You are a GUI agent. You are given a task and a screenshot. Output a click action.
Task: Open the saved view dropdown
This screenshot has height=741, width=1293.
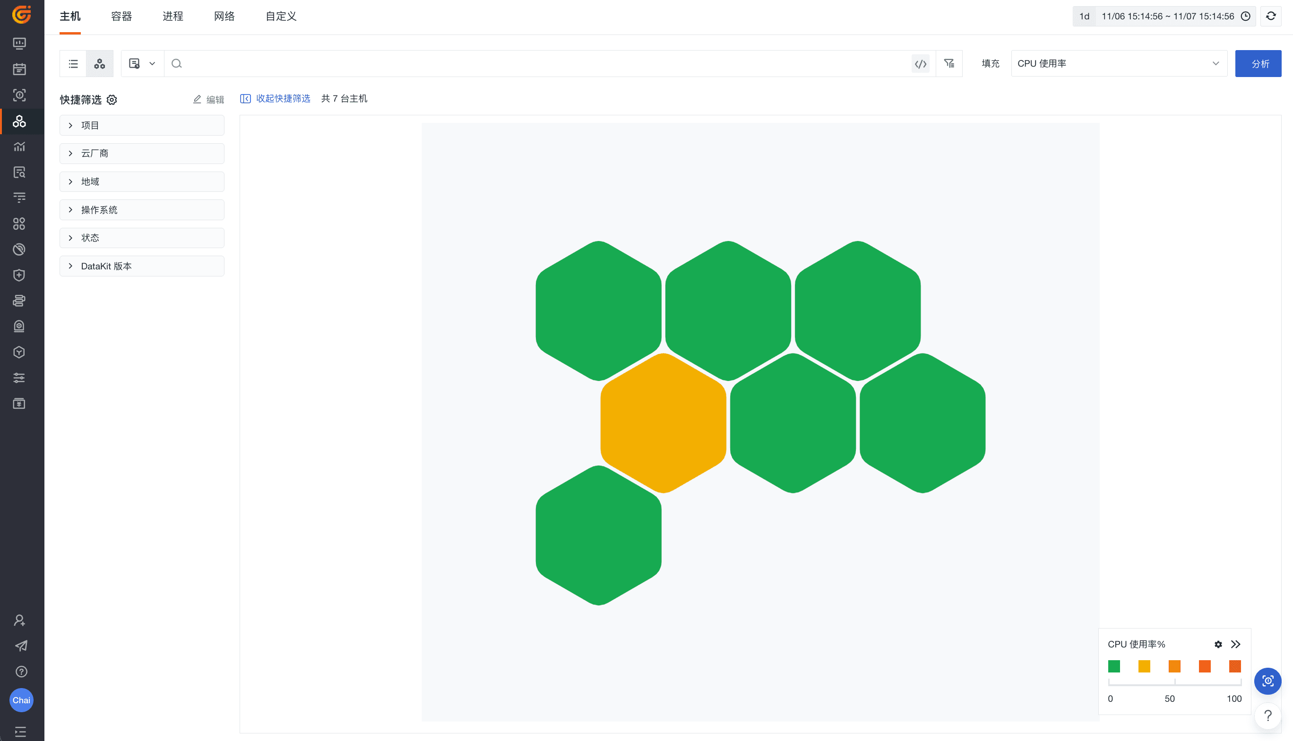tap(142, 64)
